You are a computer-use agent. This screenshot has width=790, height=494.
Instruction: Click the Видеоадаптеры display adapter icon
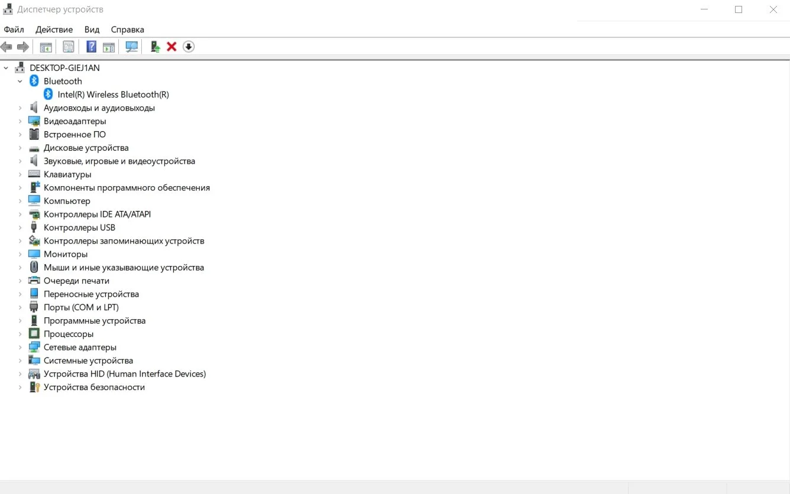click(34, 121)
